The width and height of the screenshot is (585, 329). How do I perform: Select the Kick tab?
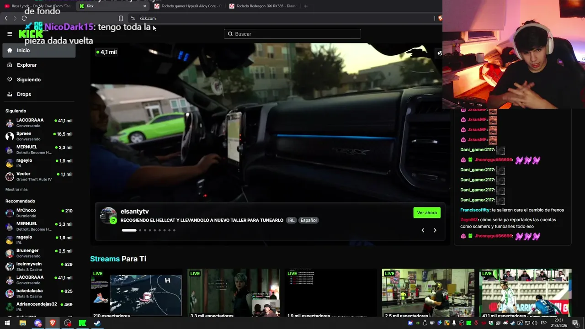point(112,6)
